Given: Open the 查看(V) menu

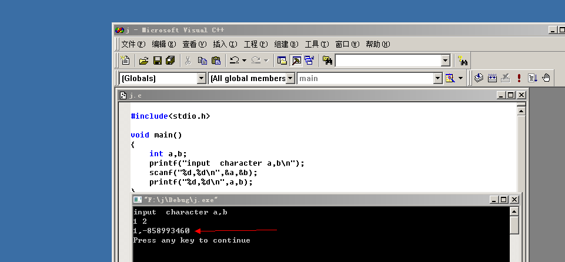Looking at the screenshot, I should (195, 44).
